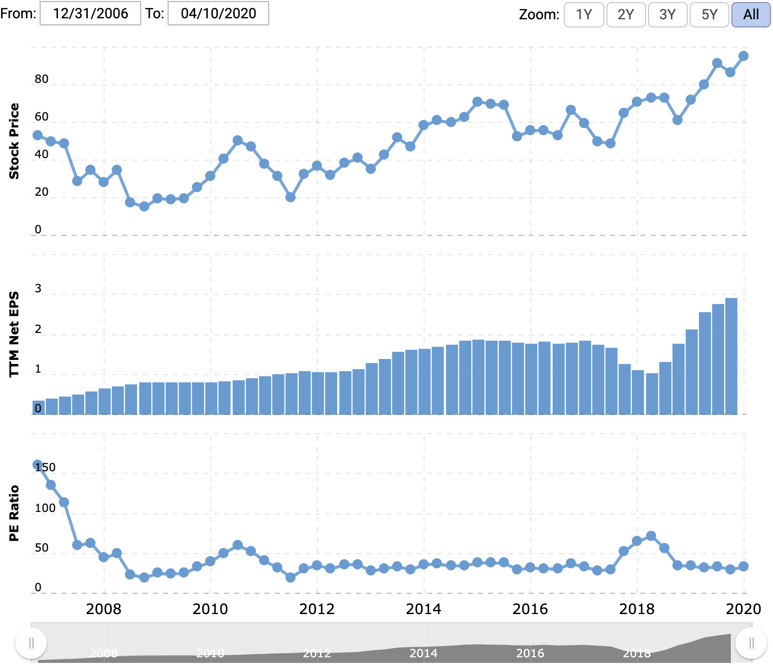Grab the right range slider handle
This screenshot has height=669, width=773.
click(x=751, y=643)
